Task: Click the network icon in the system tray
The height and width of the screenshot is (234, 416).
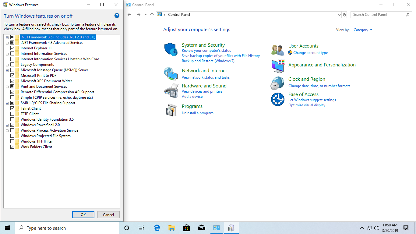Action: pyautogui.click(x=369, y=228)
